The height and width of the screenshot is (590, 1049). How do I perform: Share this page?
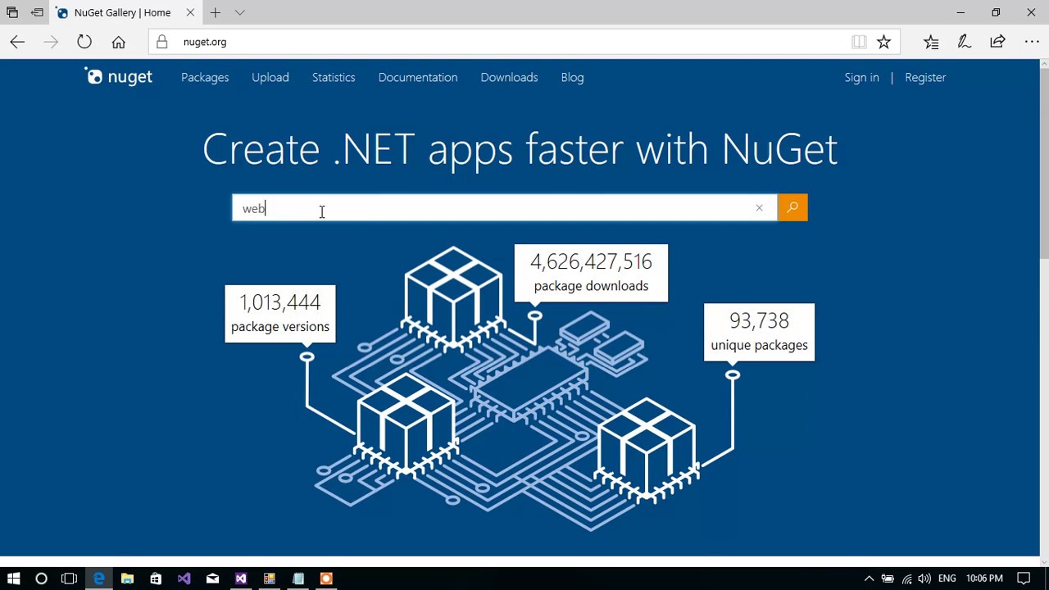point(997,42)
